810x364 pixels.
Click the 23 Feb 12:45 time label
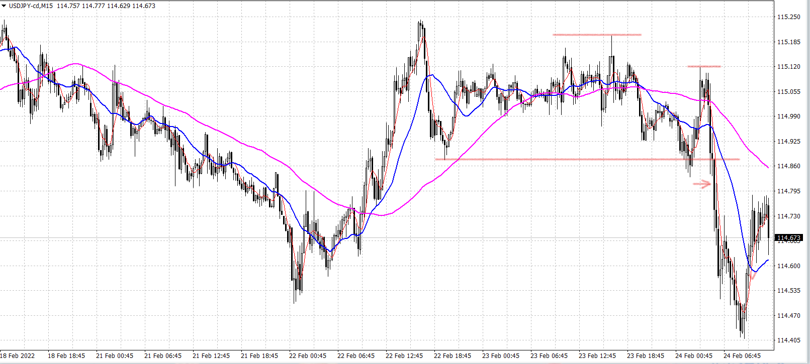click(x=597, y=355)
